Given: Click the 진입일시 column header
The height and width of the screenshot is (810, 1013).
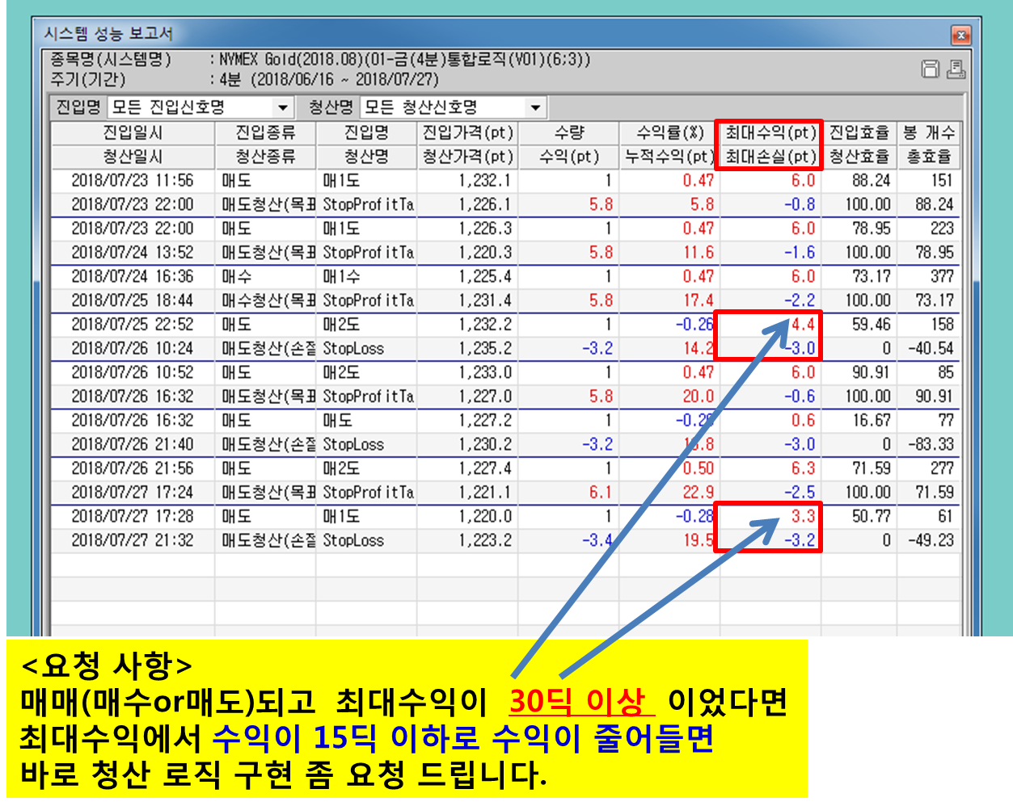Looking at the screenshot, I should 133,132.
